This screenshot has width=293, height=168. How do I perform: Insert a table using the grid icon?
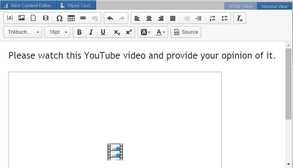pyautogui.click(x=71, y=18)
